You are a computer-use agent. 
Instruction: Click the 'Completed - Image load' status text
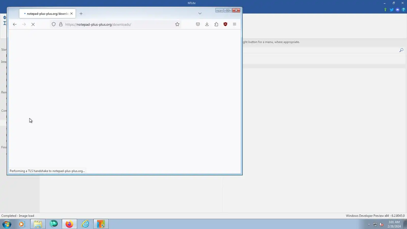[18, 216]
